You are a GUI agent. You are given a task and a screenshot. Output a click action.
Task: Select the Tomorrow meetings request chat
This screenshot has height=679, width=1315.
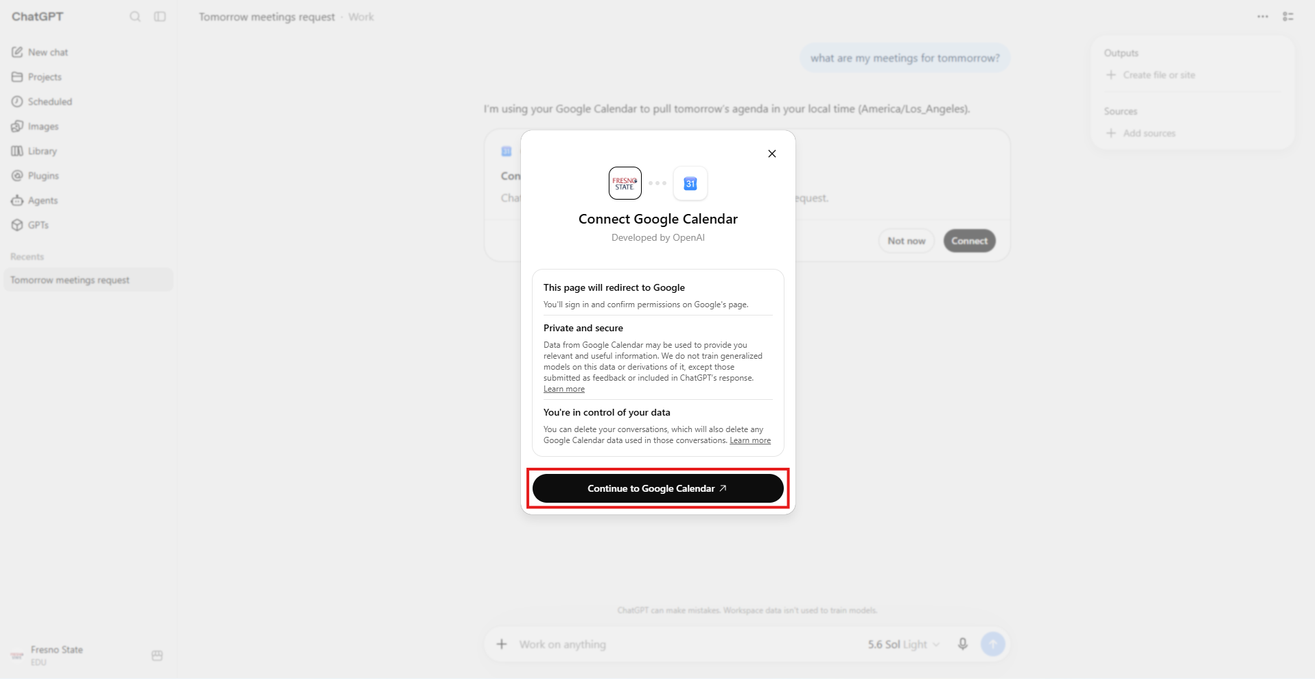[89, 280]
